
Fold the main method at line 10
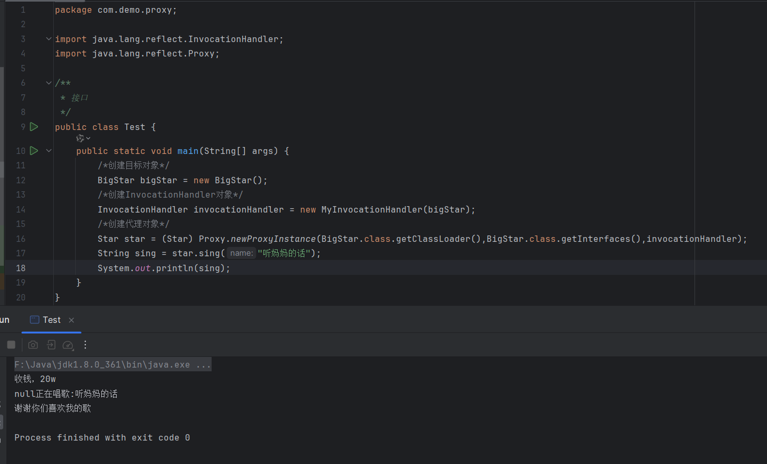click(49, 151)
